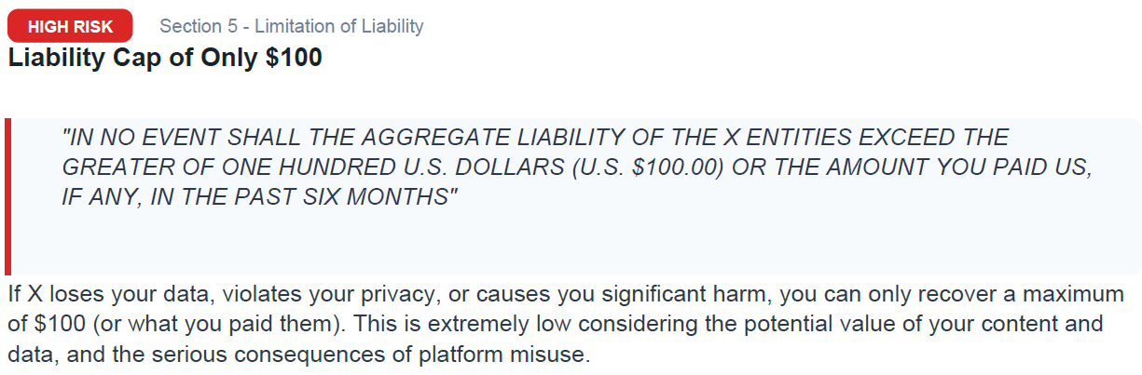Click the "Liability Cap of Only $100" heading
Viewport: 1142px width, 375px height.
tap(165, 58)
